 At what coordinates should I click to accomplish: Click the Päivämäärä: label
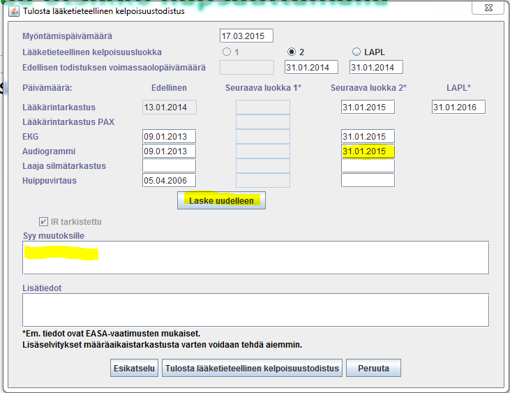[x=47, y=88]
